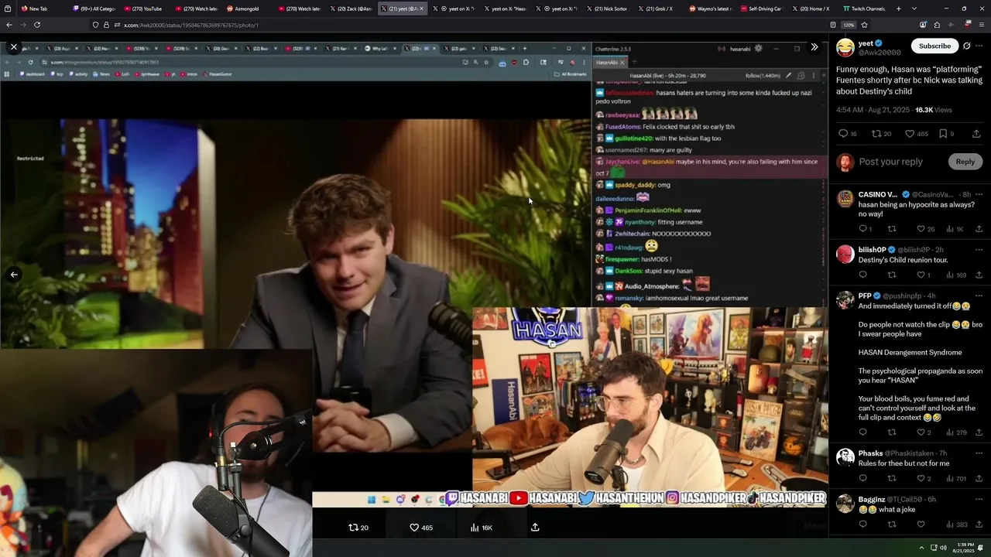Open view analytics 16K below image
This screenshot has height=557, width=991.
(481, 528)
